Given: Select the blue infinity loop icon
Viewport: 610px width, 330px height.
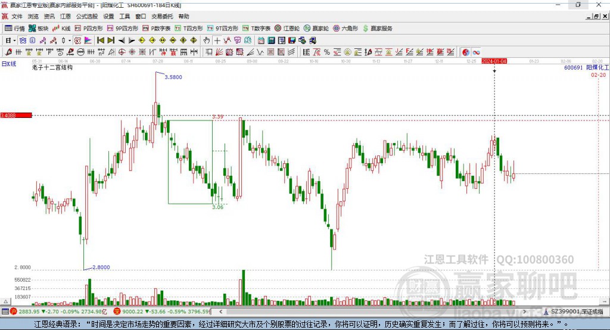Looking at the screenshot, I should (x=476, y=52).
